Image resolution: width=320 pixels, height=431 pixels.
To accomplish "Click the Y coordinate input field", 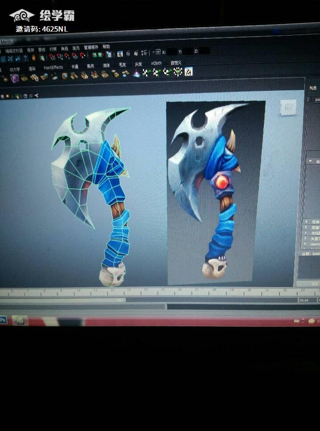I will (188, 51).
